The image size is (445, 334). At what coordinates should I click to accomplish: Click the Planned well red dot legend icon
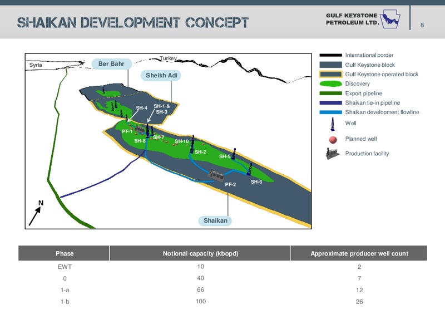333,140
